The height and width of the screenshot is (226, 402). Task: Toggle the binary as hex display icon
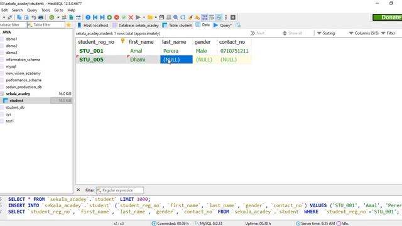pyautogui.click(x=205, y=18)
